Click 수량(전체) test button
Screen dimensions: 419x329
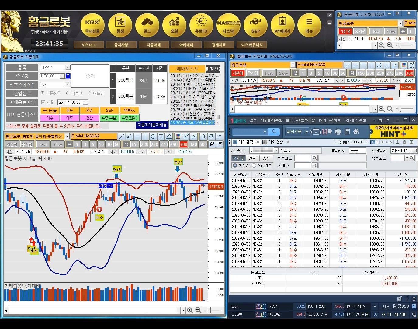(129, 118)
